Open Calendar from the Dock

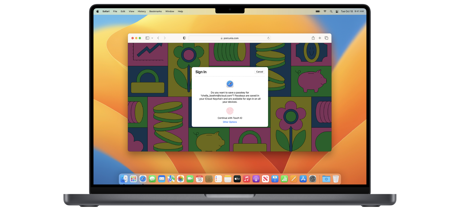click(200, 179)
